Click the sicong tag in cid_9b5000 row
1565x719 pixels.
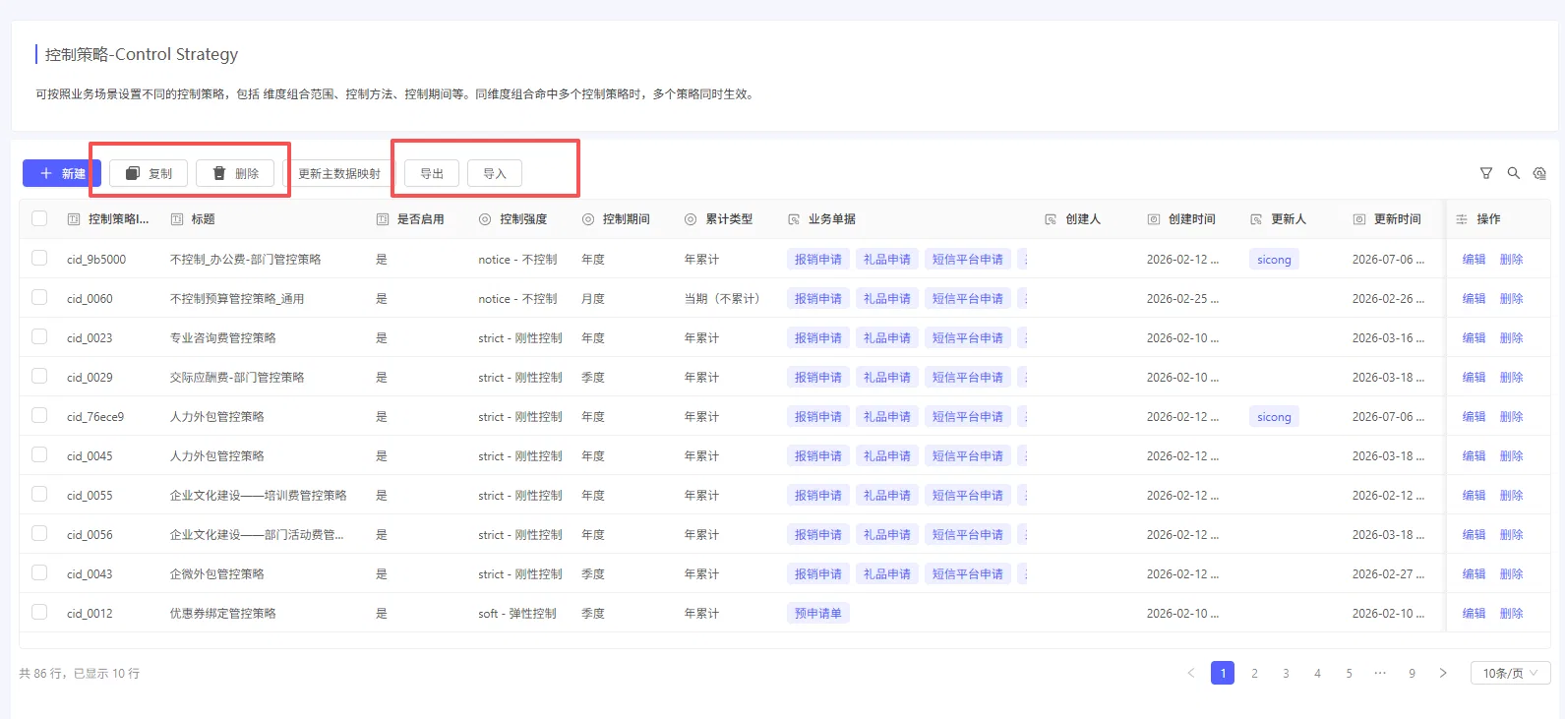1274,260
